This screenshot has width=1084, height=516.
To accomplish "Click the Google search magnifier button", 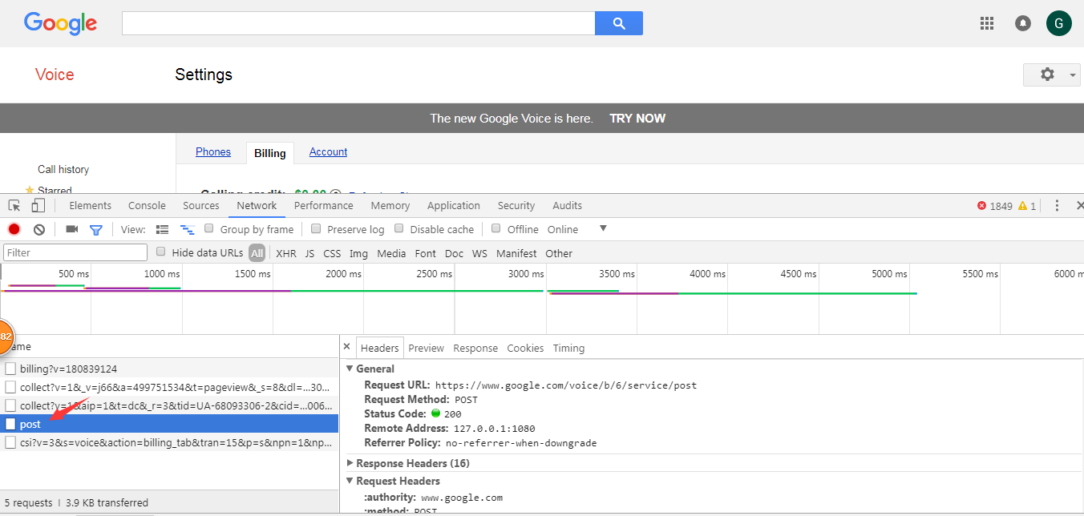I will pos(618,23).
